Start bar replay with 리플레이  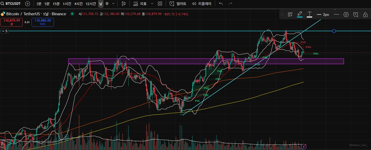202,4
